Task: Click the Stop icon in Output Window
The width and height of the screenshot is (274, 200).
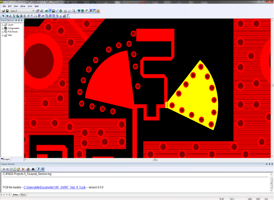Action: [x=11, y=169]
